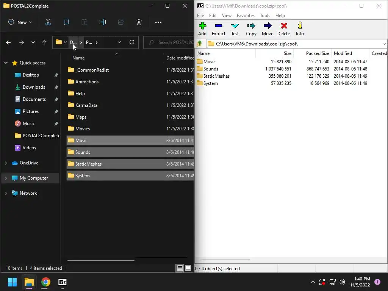This screenshot has height=291, width=388.
Task: Go back with Explorer's back arrow
Action: pyautogui.click(x=8, y=42)
